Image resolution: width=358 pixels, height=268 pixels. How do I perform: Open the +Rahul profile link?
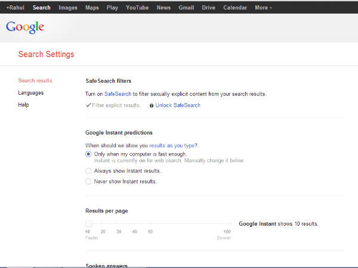(x=15, y=8)
